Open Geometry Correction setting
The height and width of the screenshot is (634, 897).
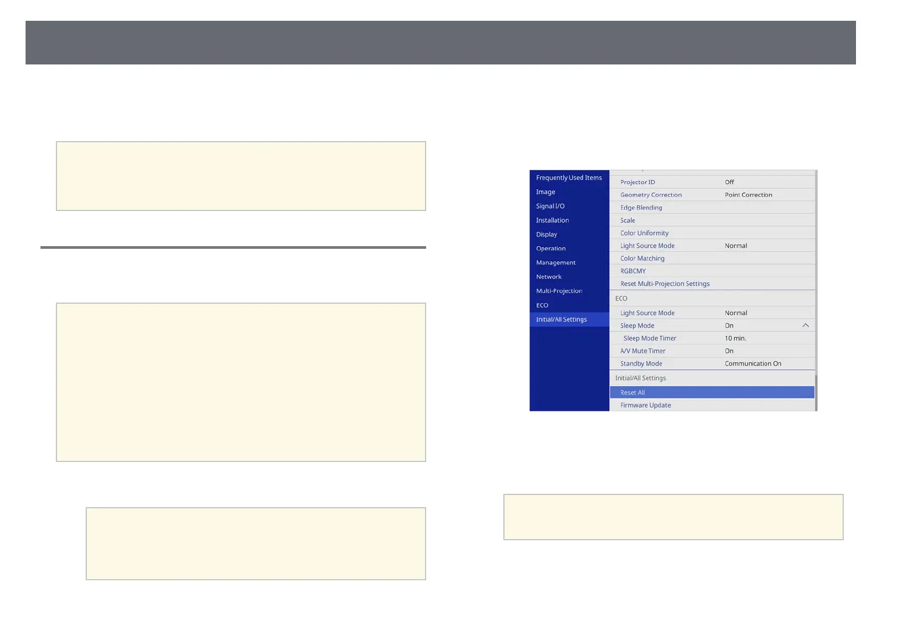(x=712, y=195)
